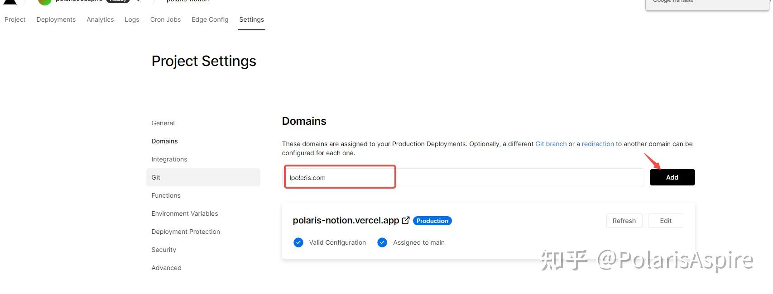This screenshot has height=294, width=773.
Task: Go to the Logs tab
Action: (132, 19)
